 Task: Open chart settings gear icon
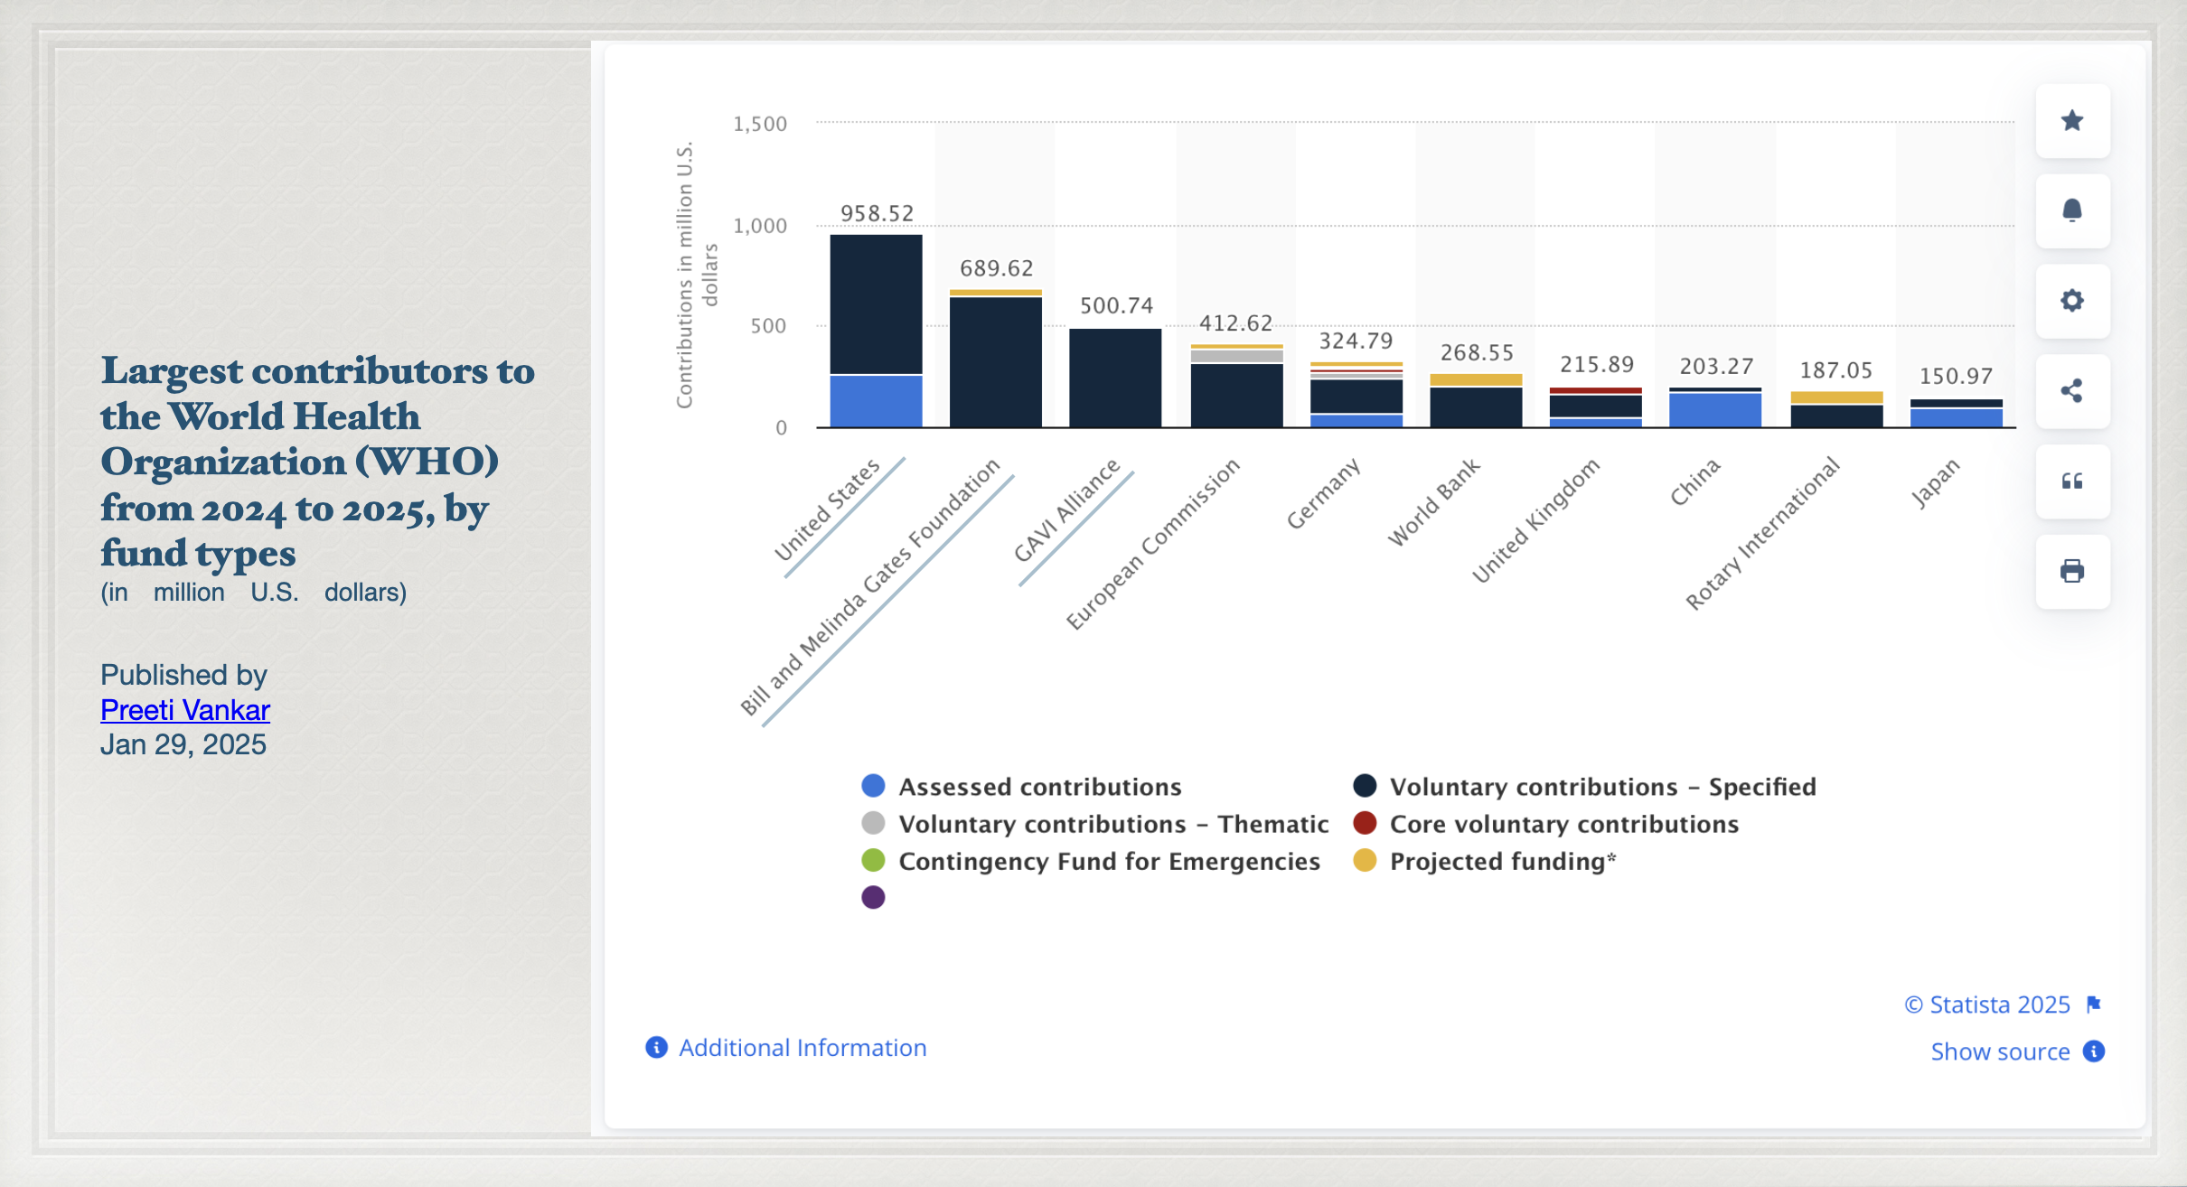point(2072,301)
